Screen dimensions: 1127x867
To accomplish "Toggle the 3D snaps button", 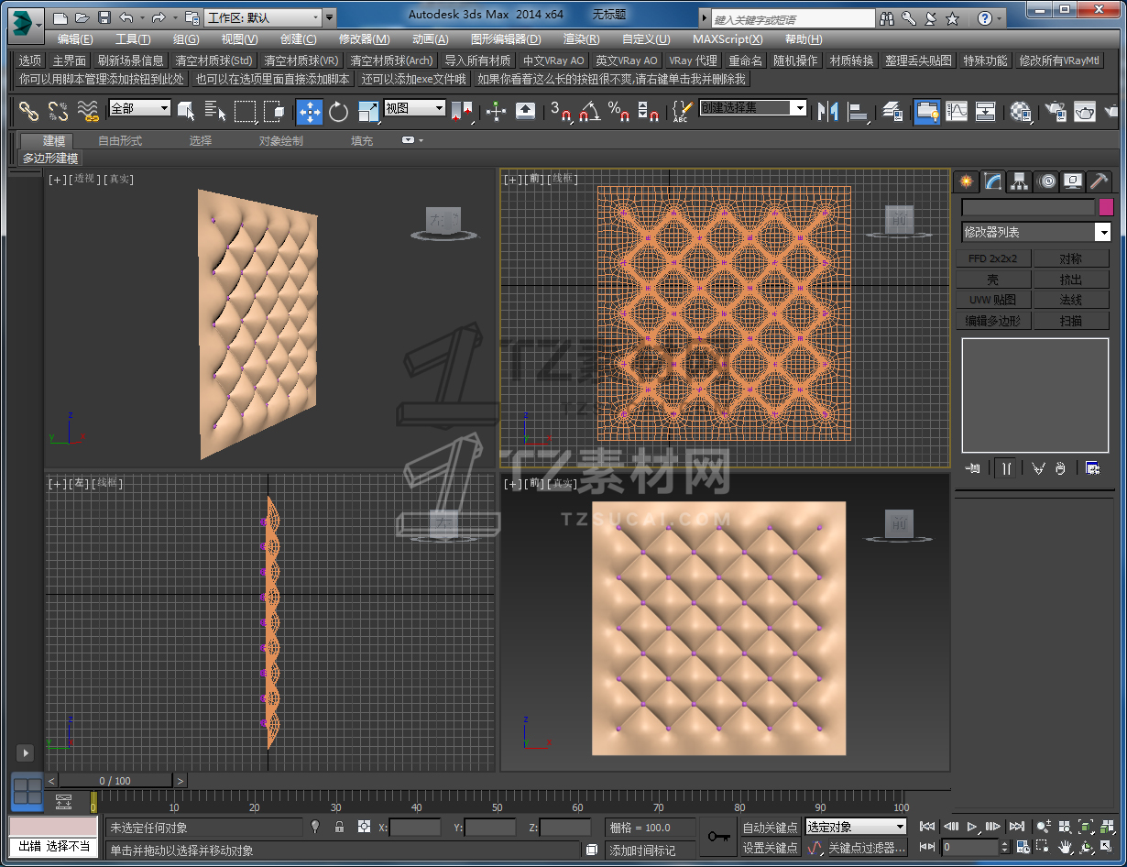I will click(x=560, y=112).
